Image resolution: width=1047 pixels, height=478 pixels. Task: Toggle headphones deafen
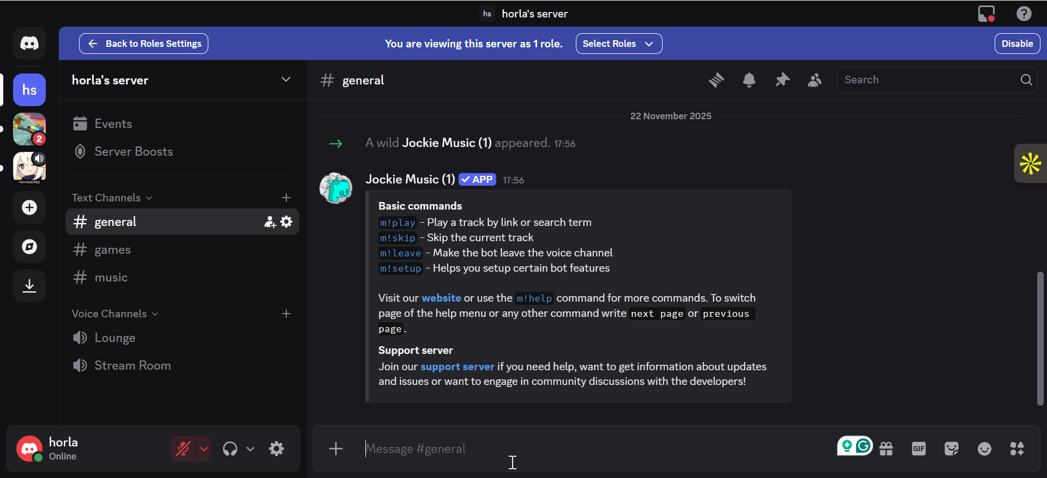[x=230, y=449]
